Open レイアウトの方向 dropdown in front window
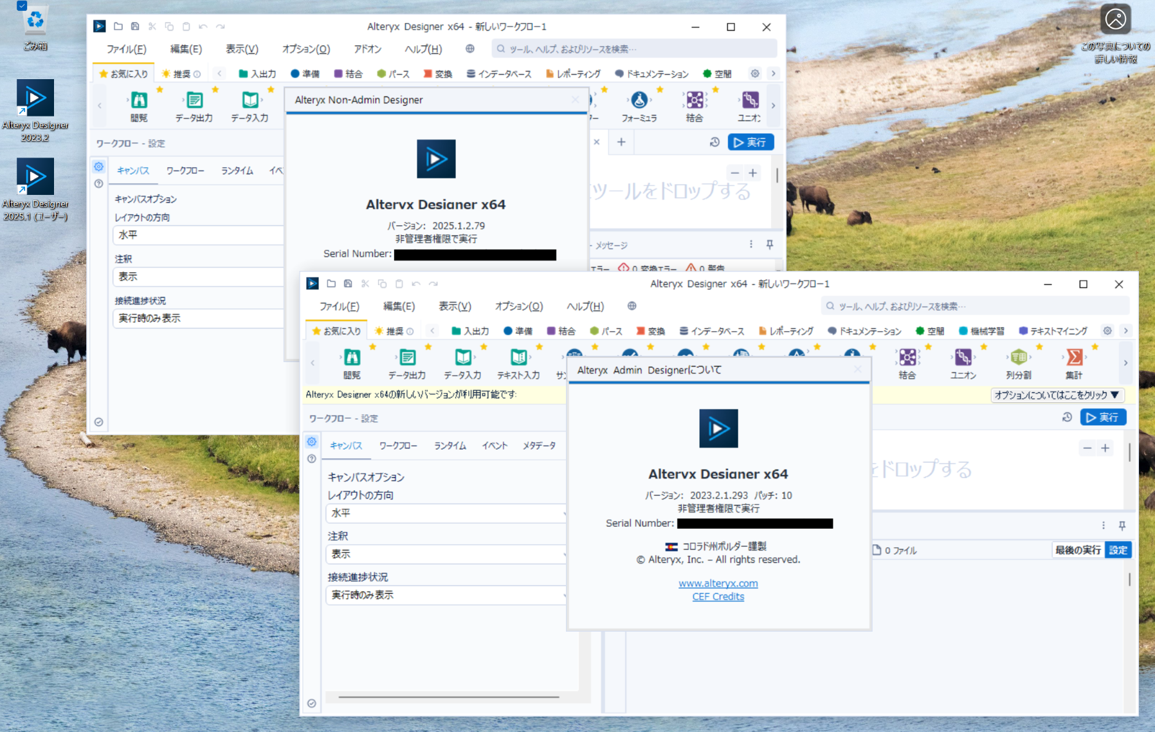Image resolution: width=1155 pixels, height=732 pixels. (x=446, y=513)
